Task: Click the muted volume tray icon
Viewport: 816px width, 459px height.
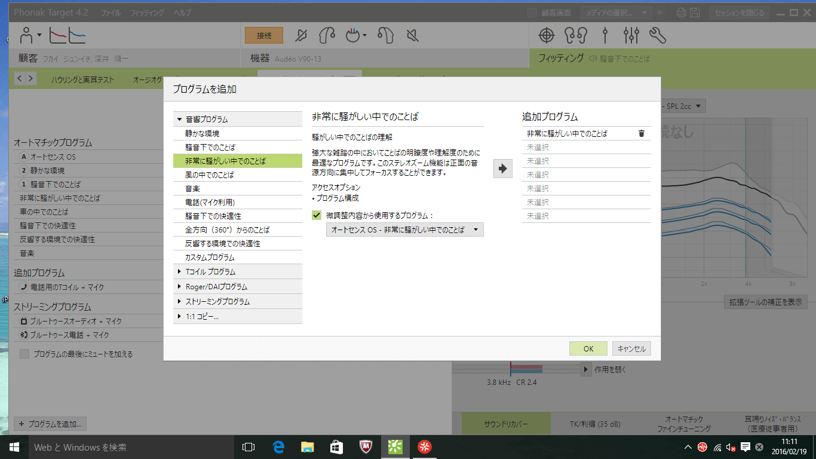Action: [x=731, y=446]
